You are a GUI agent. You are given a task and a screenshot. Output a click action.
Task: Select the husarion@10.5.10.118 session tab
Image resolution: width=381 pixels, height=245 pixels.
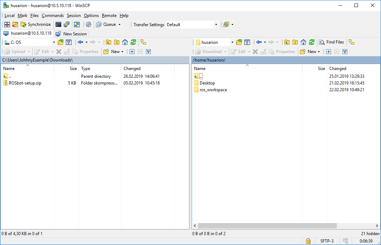click(x=28, y=33)
